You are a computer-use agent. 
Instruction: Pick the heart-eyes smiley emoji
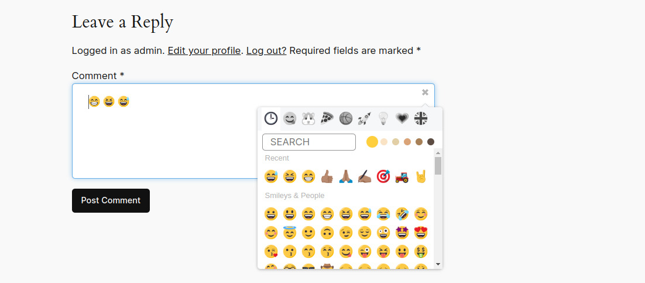pyautogui.click(x=421, y=233)
